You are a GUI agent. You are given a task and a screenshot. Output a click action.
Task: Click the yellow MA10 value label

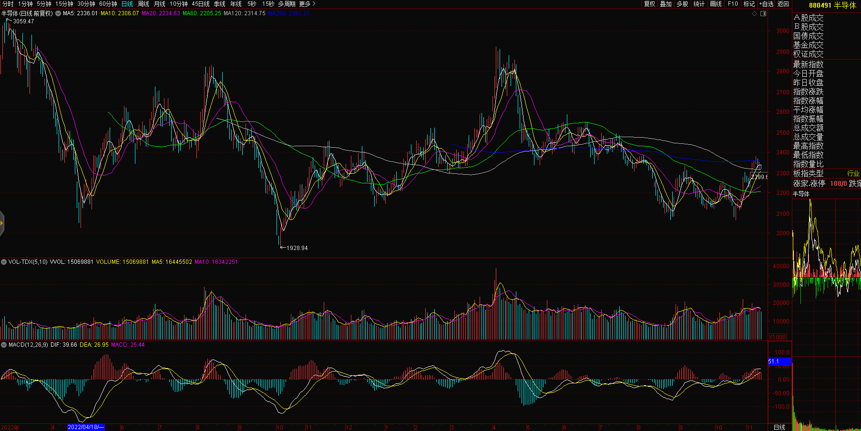120,13
